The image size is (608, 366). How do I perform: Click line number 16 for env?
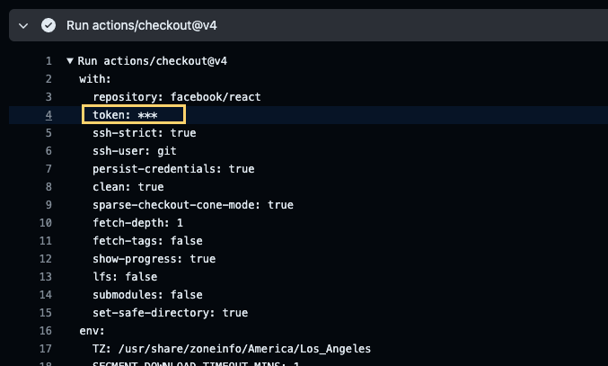click(x=46, y=331)
